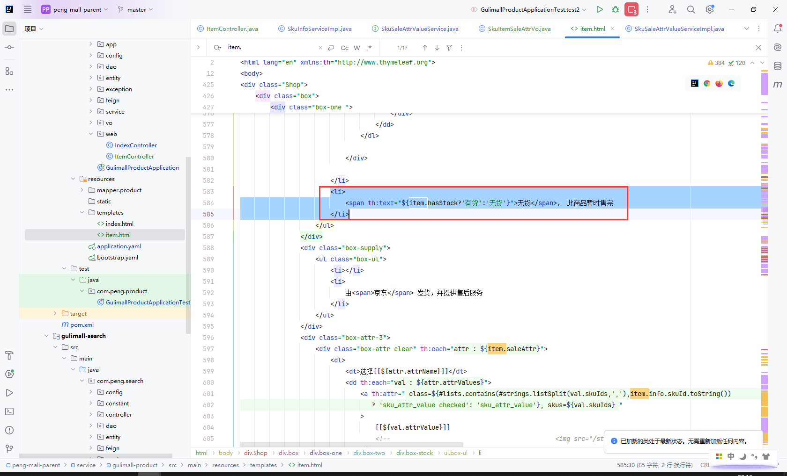Toggle Regex search option
The height and width of the screenshot is (476, 787).
tap(369, 48)
